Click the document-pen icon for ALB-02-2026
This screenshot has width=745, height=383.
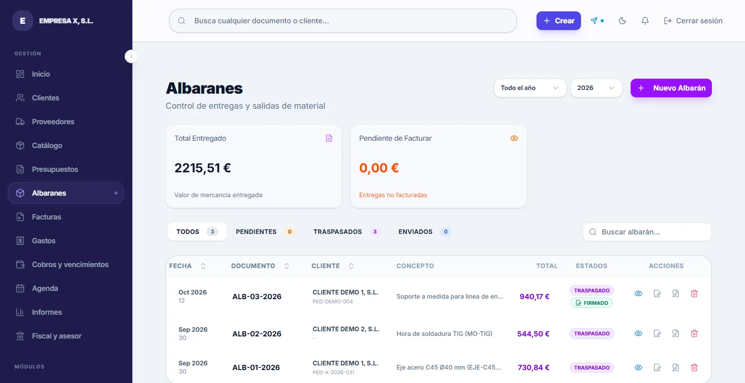(676, 333)
